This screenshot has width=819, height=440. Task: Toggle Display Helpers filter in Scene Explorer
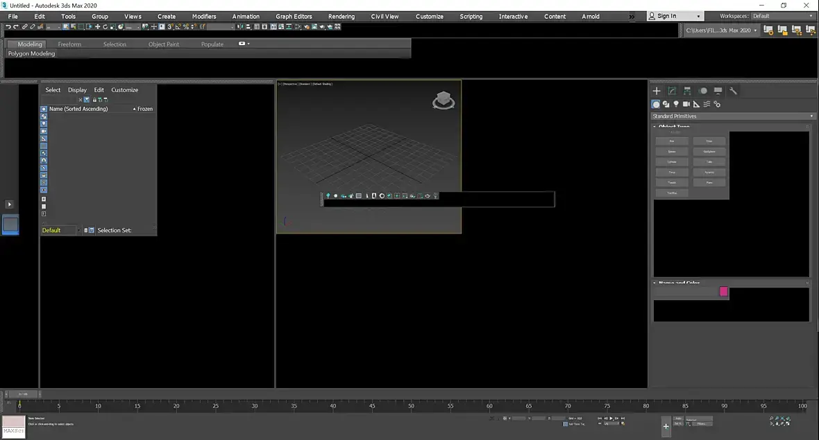coord(44,138)
